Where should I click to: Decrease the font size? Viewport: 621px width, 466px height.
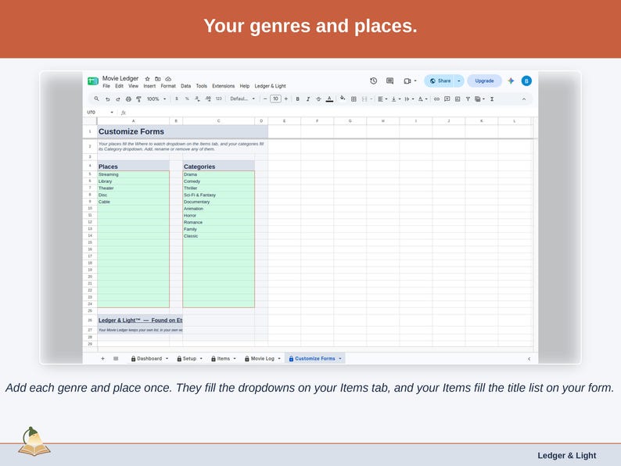pos(265,99)
